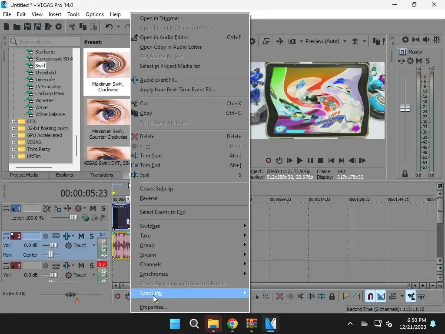
Task: Click the Enable Snapping magnet icon
Action: [x=370, y=297]
